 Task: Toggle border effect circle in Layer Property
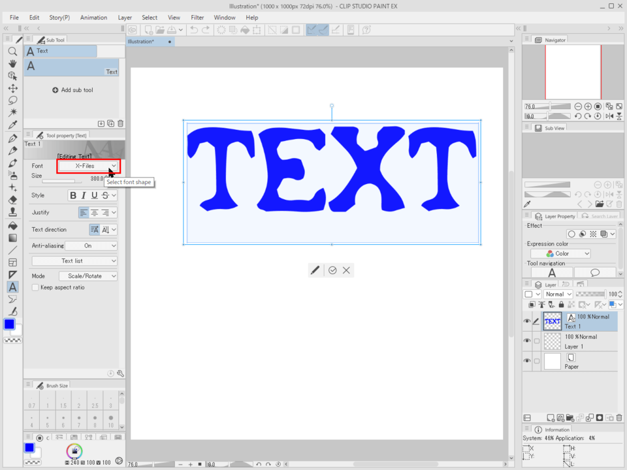[571, 234]
